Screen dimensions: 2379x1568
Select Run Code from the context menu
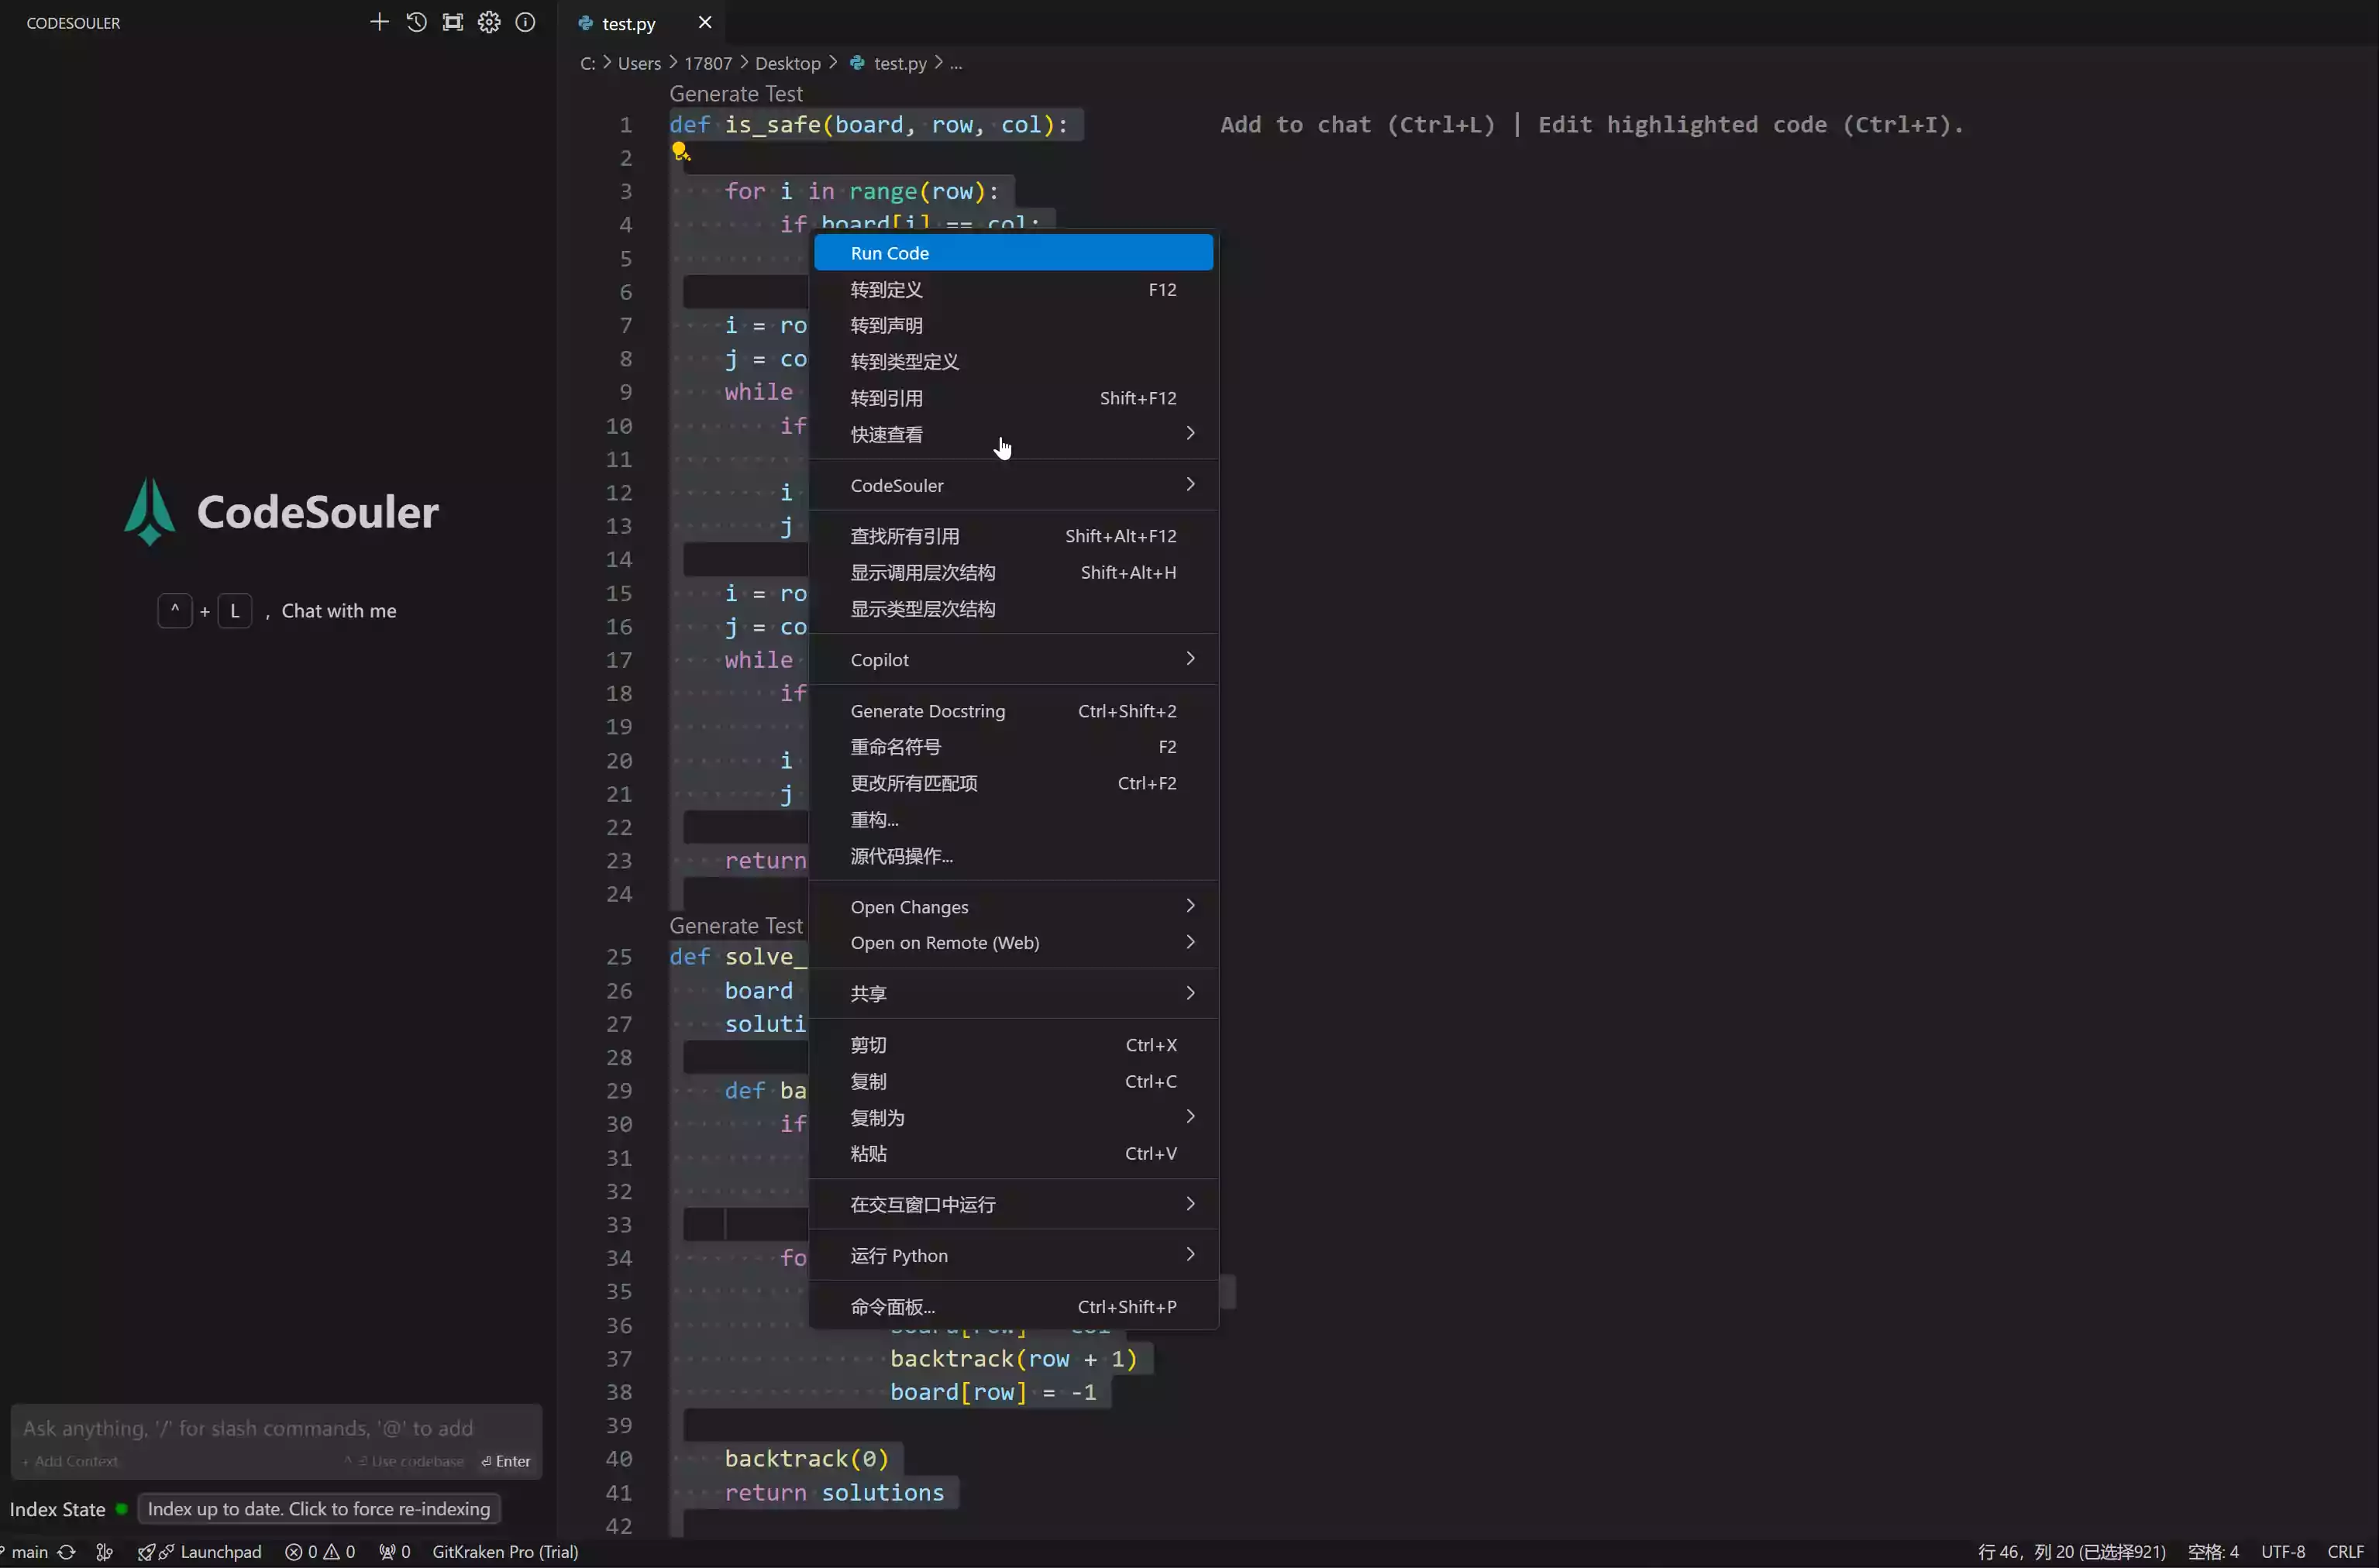pos(1013,253)
